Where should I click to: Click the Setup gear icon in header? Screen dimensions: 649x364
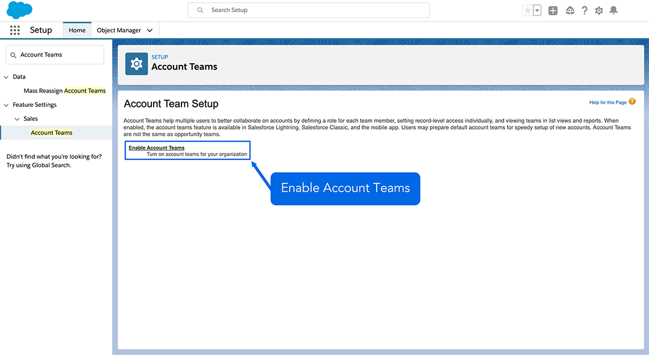click(599, 10)
